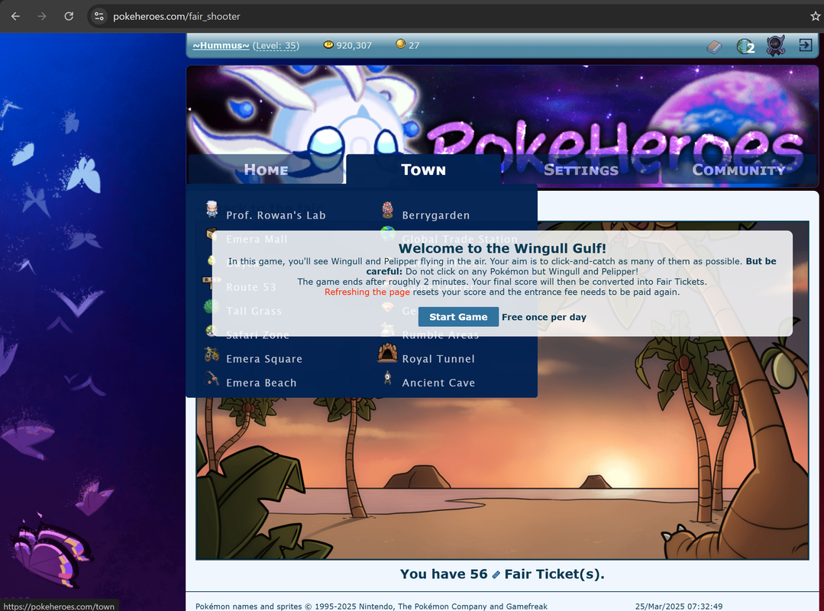Select Tall Grass from Town menu
824x611 pixels.
click(x=254, y=311)
